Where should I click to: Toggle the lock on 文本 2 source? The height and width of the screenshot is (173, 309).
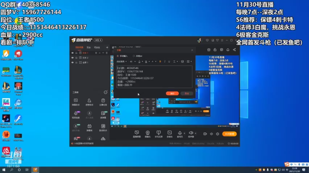pyautogui.click(x=76, y=58)
